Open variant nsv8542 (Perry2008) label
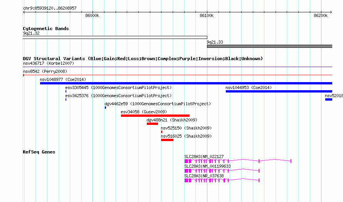343x202 pixels. 45,71
